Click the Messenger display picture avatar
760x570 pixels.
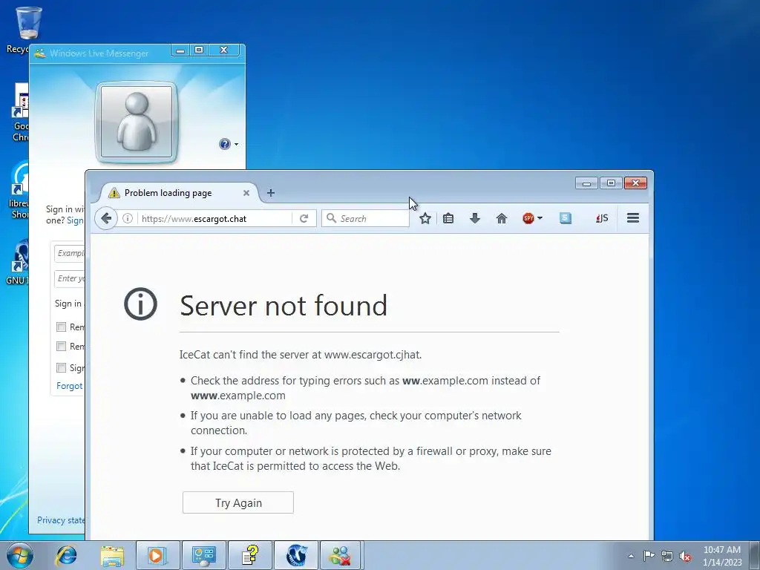(137, 122)
